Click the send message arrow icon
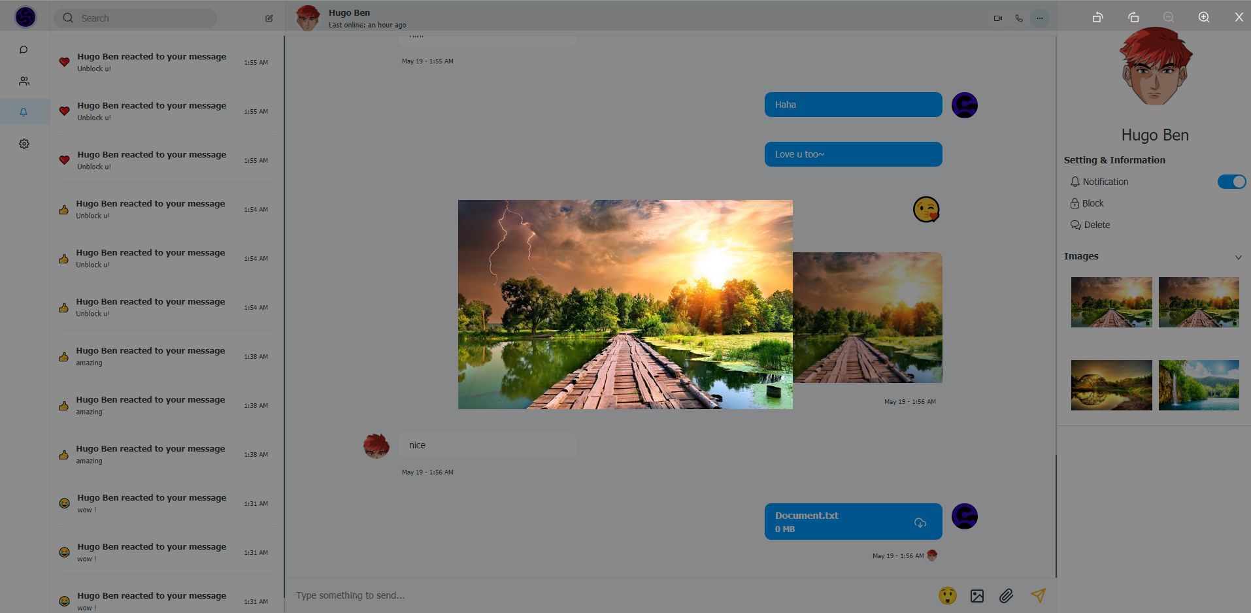The height and width of the screenshot is (613, 1251). click(x=1038, y=595)
